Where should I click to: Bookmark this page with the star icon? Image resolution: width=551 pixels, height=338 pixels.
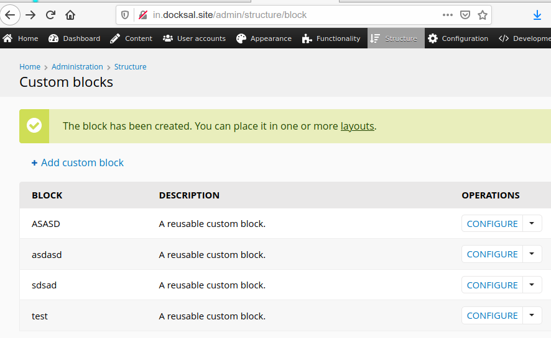(x=483, y=15)
